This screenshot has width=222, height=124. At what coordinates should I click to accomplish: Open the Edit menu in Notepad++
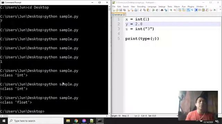coord(119,7)
